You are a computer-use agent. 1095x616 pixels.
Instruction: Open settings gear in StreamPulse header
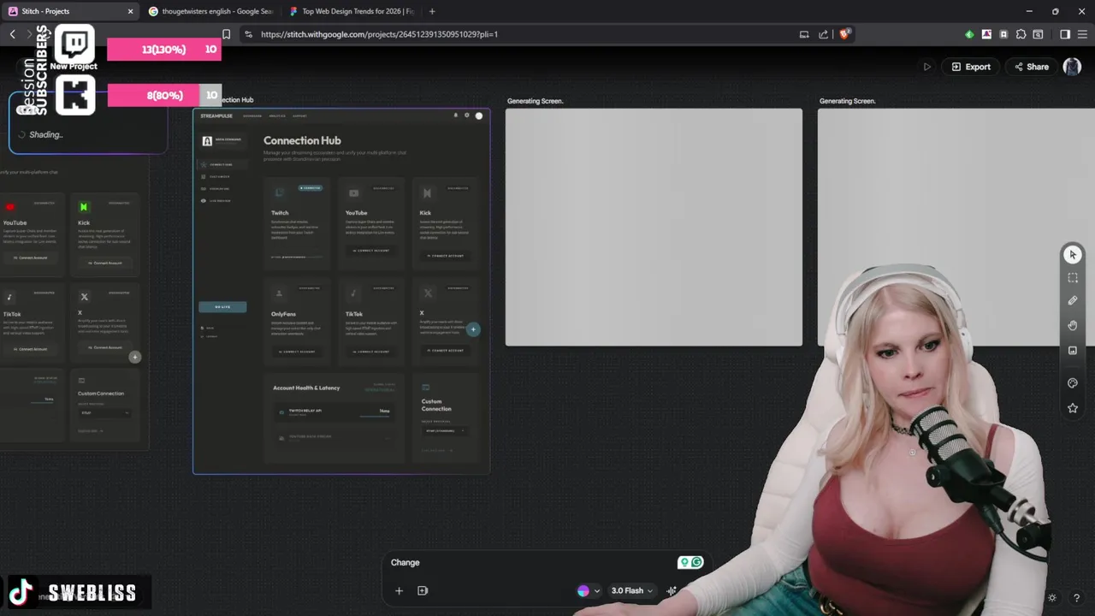[466, 115]
